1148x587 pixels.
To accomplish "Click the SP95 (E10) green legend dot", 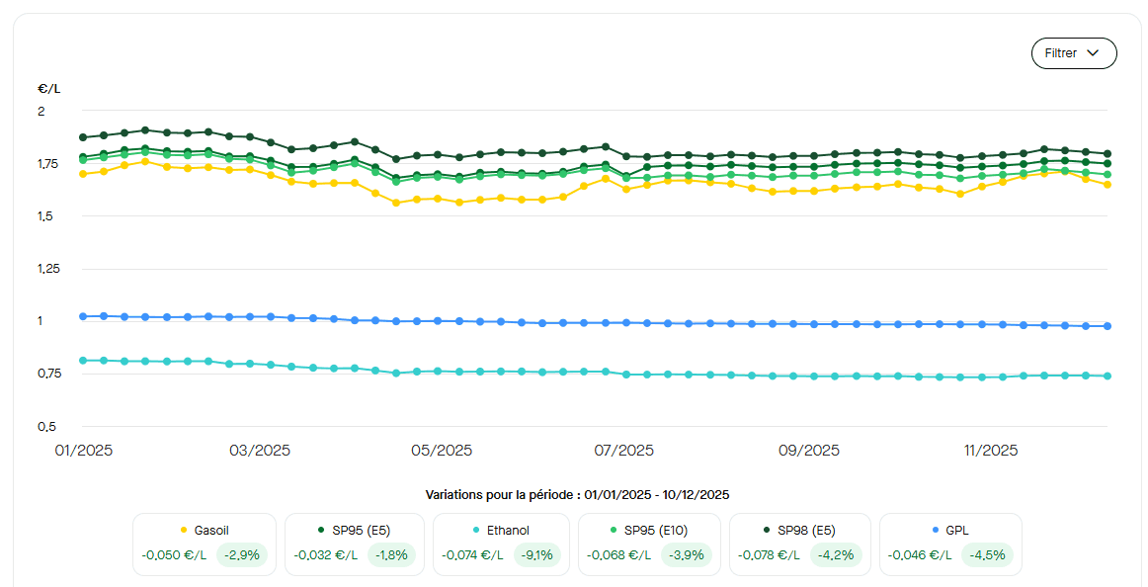I will click(614, 531).
